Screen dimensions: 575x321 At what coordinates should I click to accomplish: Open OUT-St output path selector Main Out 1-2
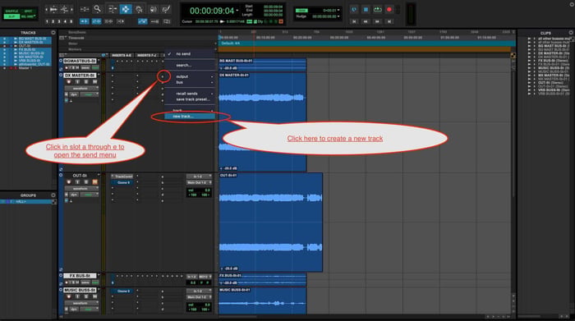[199, 182]
